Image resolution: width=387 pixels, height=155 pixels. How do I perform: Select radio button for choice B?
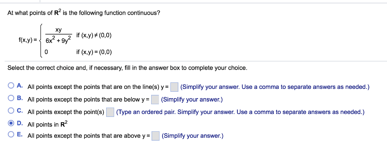pos(11,98)
